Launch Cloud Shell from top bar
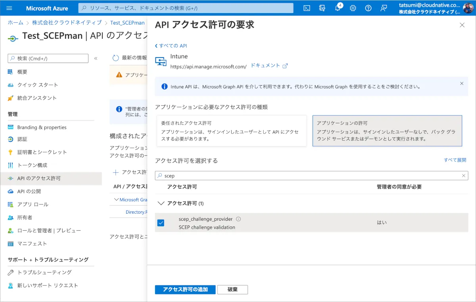This screenshot has width=476, height=302. pos(307,8)
